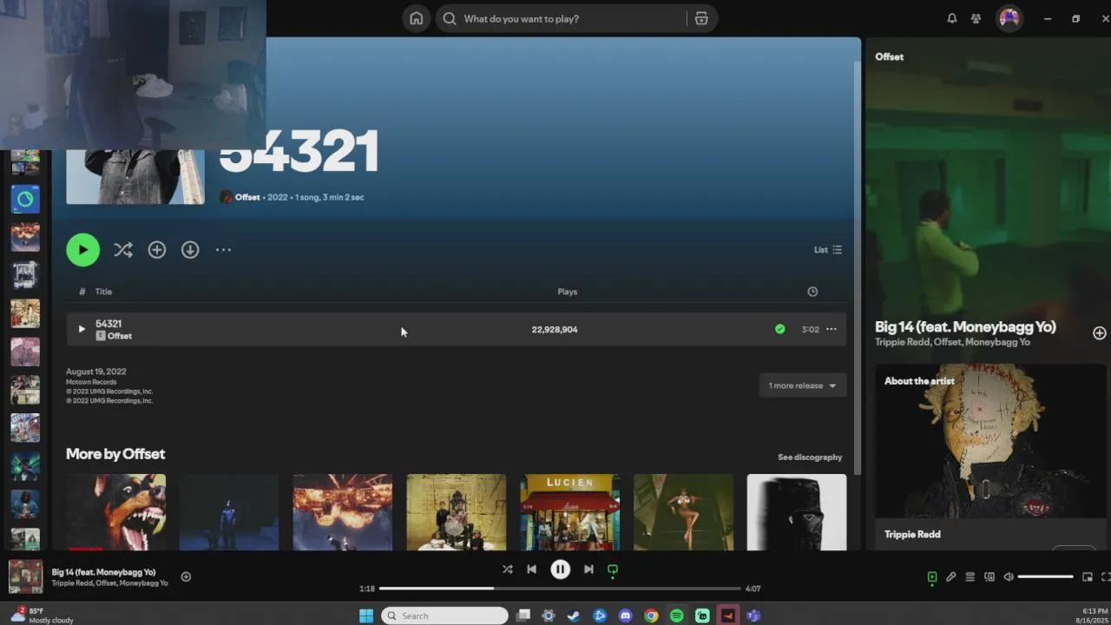Toggle the green saved checkmark on 54321 track
Image resolution: width=1111 pixels, height=625 pixels.
point(779,329)
